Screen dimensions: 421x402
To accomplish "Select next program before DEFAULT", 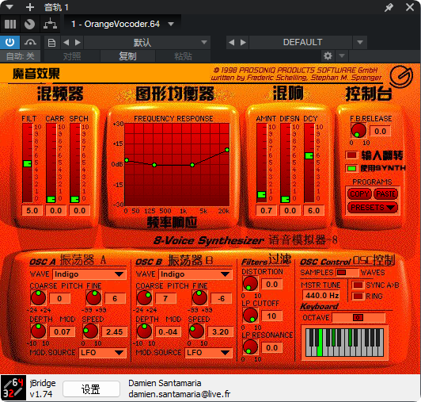I will tap(243, 42).
